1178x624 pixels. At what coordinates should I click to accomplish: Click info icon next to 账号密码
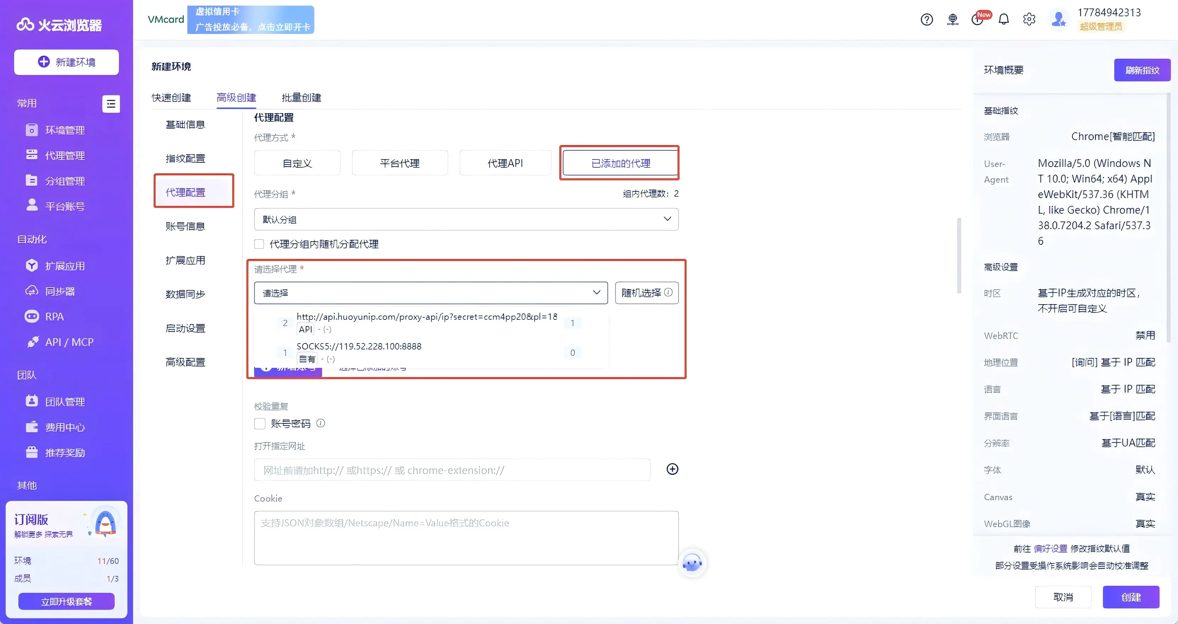tap(321, 423)
